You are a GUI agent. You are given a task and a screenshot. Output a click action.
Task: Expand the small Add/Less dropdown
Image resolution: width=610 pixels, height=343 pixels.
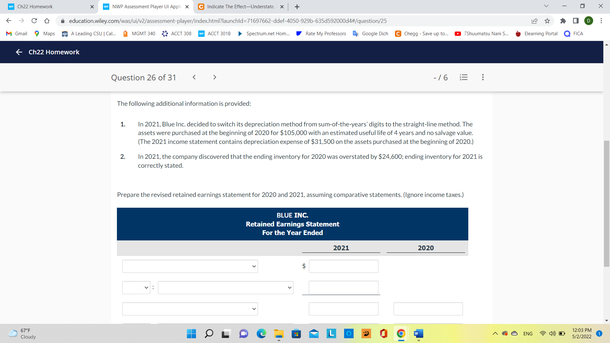click(136, 287)
